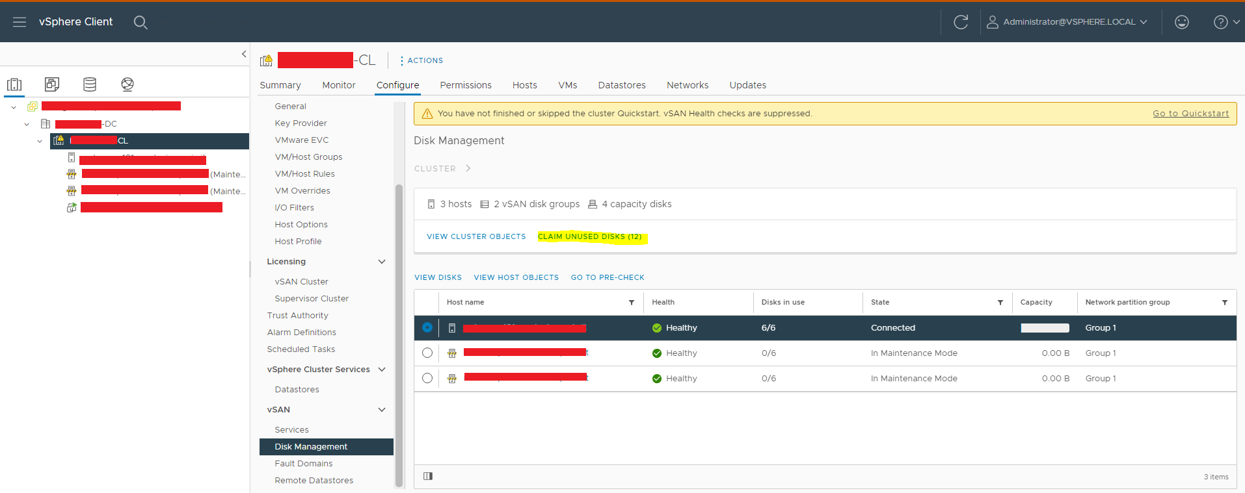This screenshot has height=493, width=1245.
Task: Collapse the navigator panel arrow
Action: click(x=244, y=54)
